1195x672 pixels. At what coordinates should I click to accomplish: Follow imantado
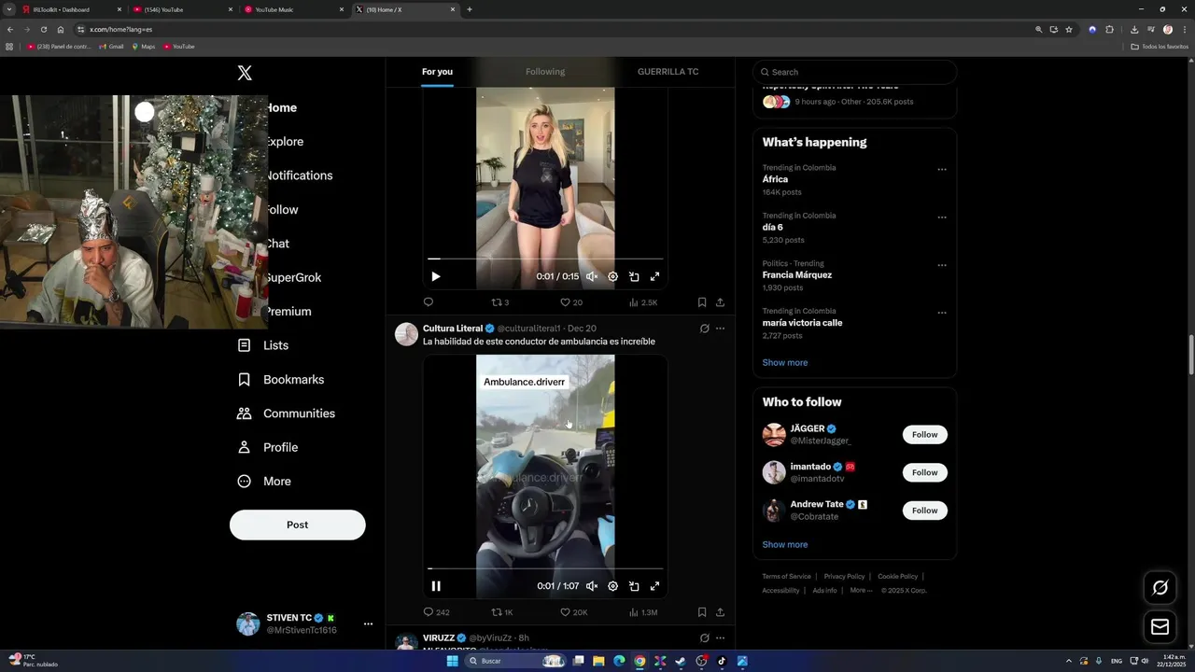pyautogui.click(x=925, y=472)
